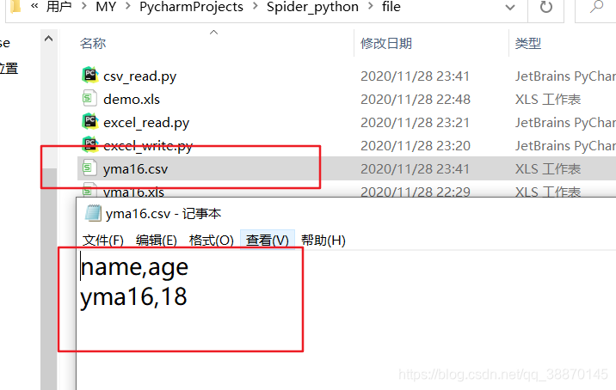This screenshot has width=616, height=390.
Task: Open the 帮助(H) menu in Notepad
Action: tap(323, 241)
